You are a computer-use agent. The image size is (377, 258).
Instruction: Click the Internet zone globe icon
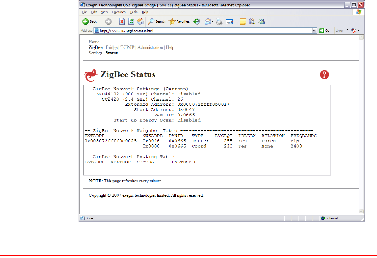tap(323, 218)
